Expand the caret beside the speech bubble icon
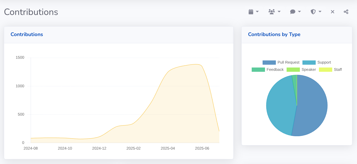The image size is (357, 164). (x=299, y=12)
